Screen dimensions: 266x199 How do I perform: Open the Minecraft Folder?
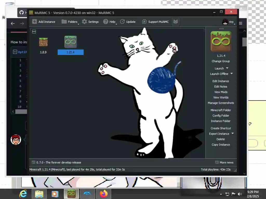pyautogui.click(x=221, y=110)
